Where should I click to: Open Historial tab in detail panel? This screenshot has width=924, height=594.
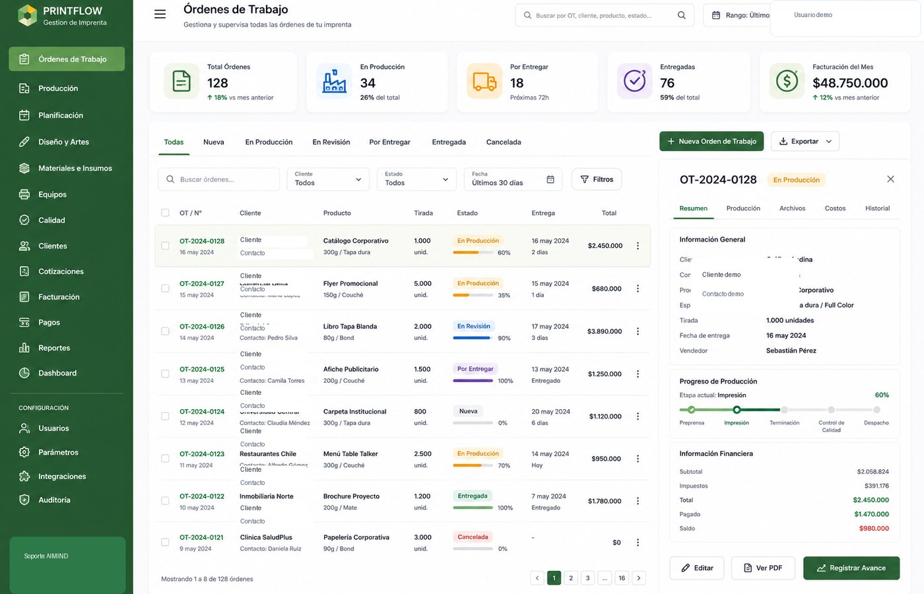877,209
